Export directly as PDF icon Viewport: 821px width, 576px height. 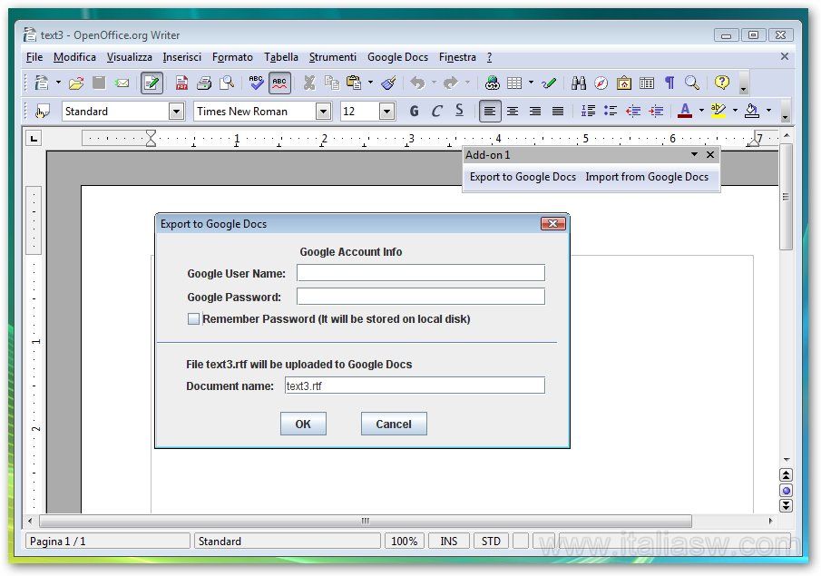coord(181,83)
